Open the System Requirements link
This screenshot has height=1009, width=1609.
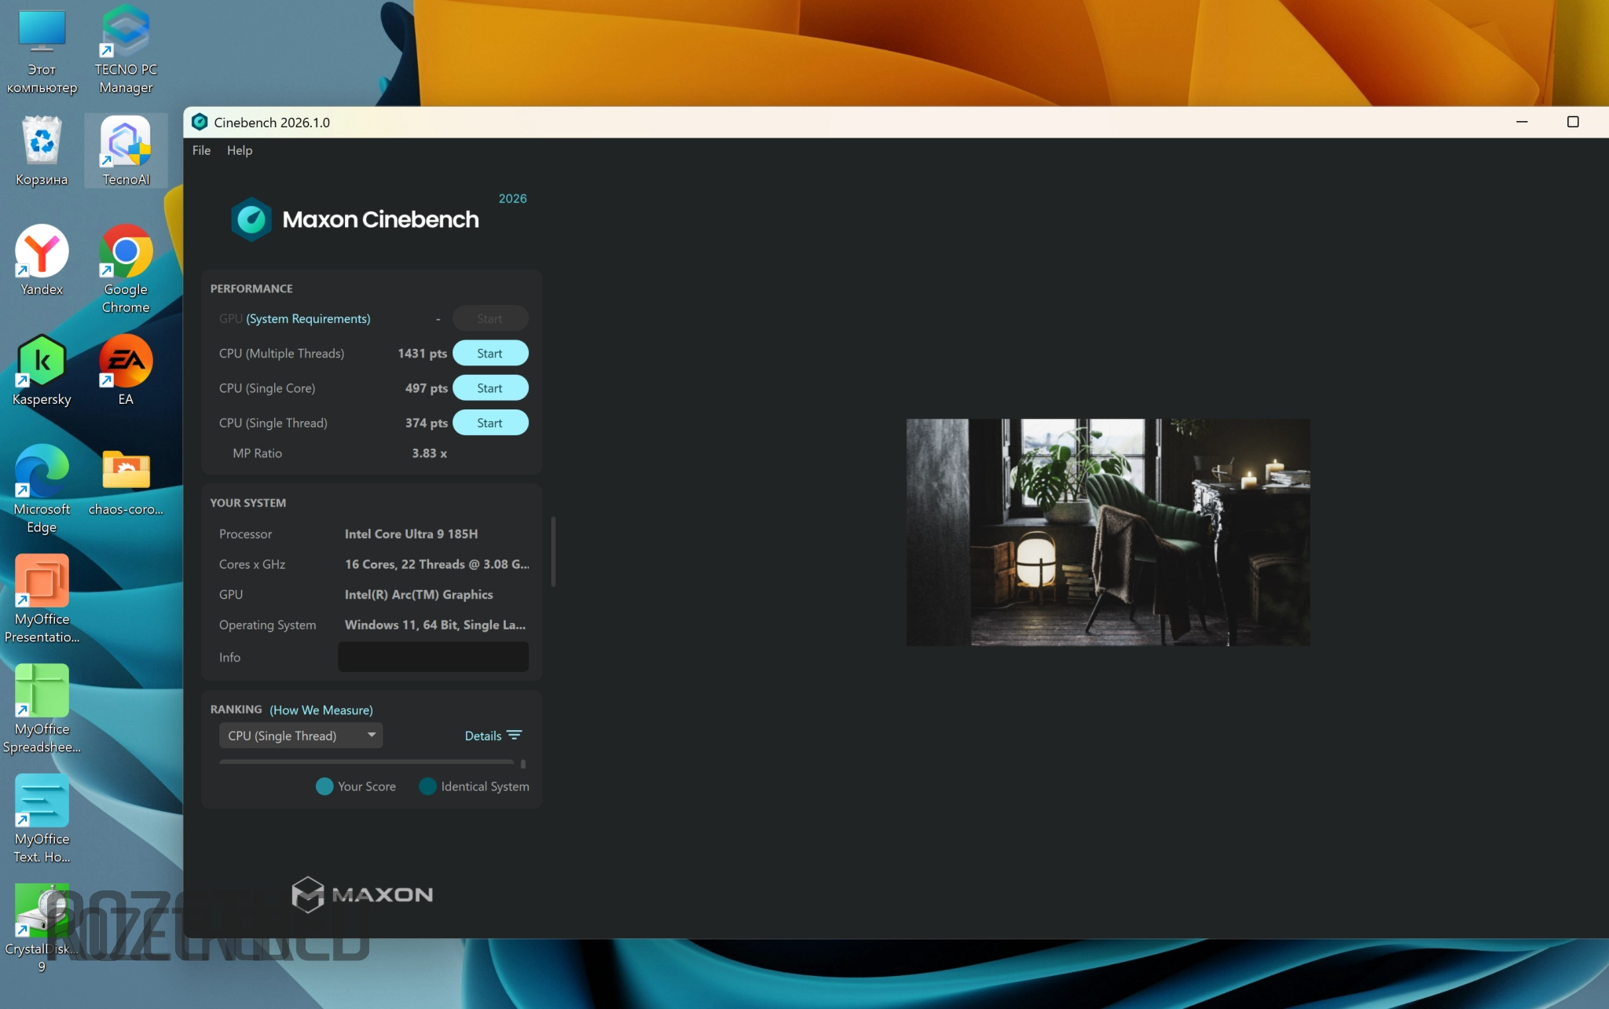pos(308,318)
